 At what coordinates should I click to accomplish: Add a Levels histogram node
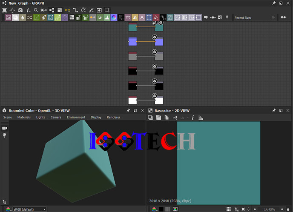pos(107,17)
